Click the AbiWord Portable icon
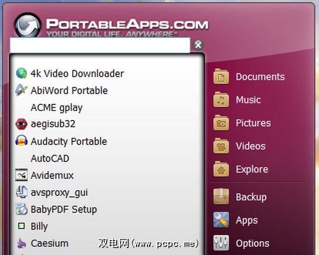The image size is (319, 255). tap(21, 90)
